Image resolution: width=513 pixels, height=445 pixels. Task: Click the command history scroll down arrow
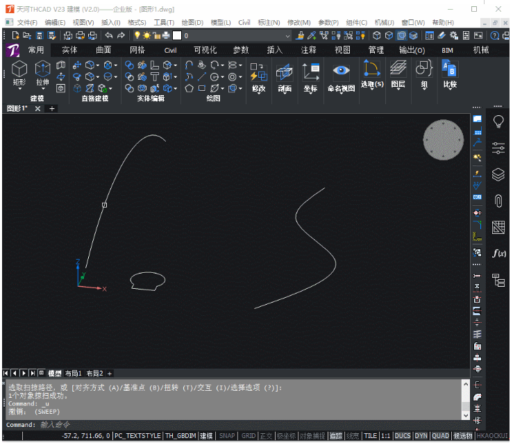(466, 416)
